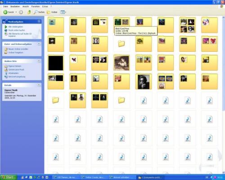Select the folder showing four album covers
This screenshot has height=180, width=225.
pos(187,25)
